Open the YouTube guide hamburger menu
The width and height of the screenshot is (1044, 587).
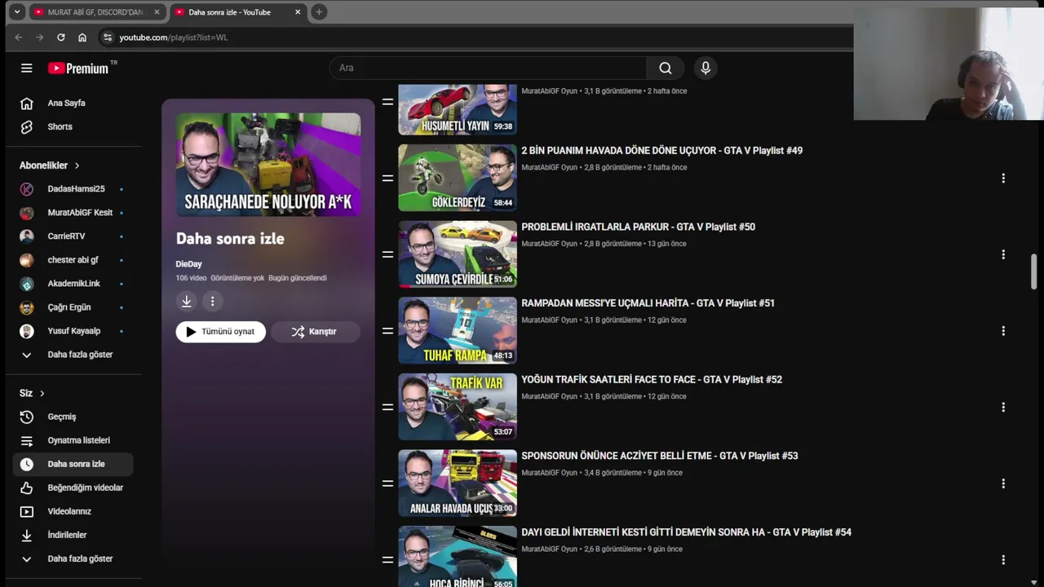[27, 68]
